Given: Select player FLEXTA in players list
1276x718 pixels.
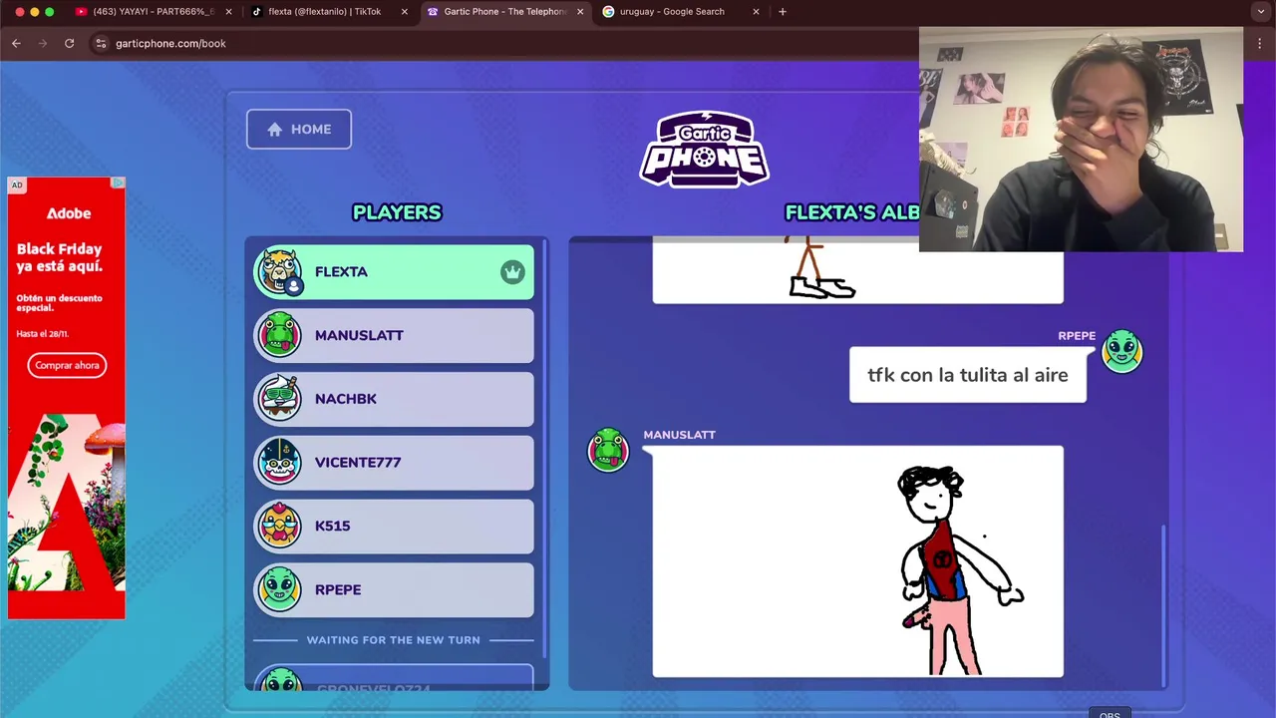Looking at the screenshot, I should click(394, 271).
